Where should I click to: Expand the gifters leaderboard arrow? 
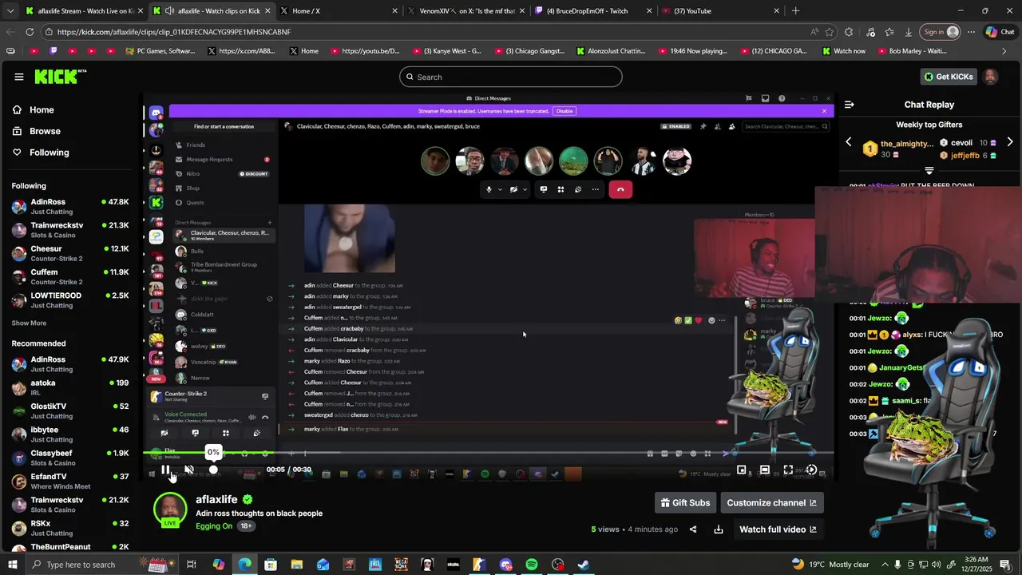tap(929, 171)
